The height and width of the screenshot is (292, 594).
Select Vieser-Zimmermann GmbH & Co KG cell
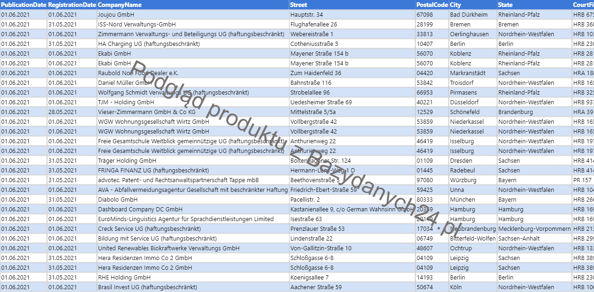pos(193,112)
